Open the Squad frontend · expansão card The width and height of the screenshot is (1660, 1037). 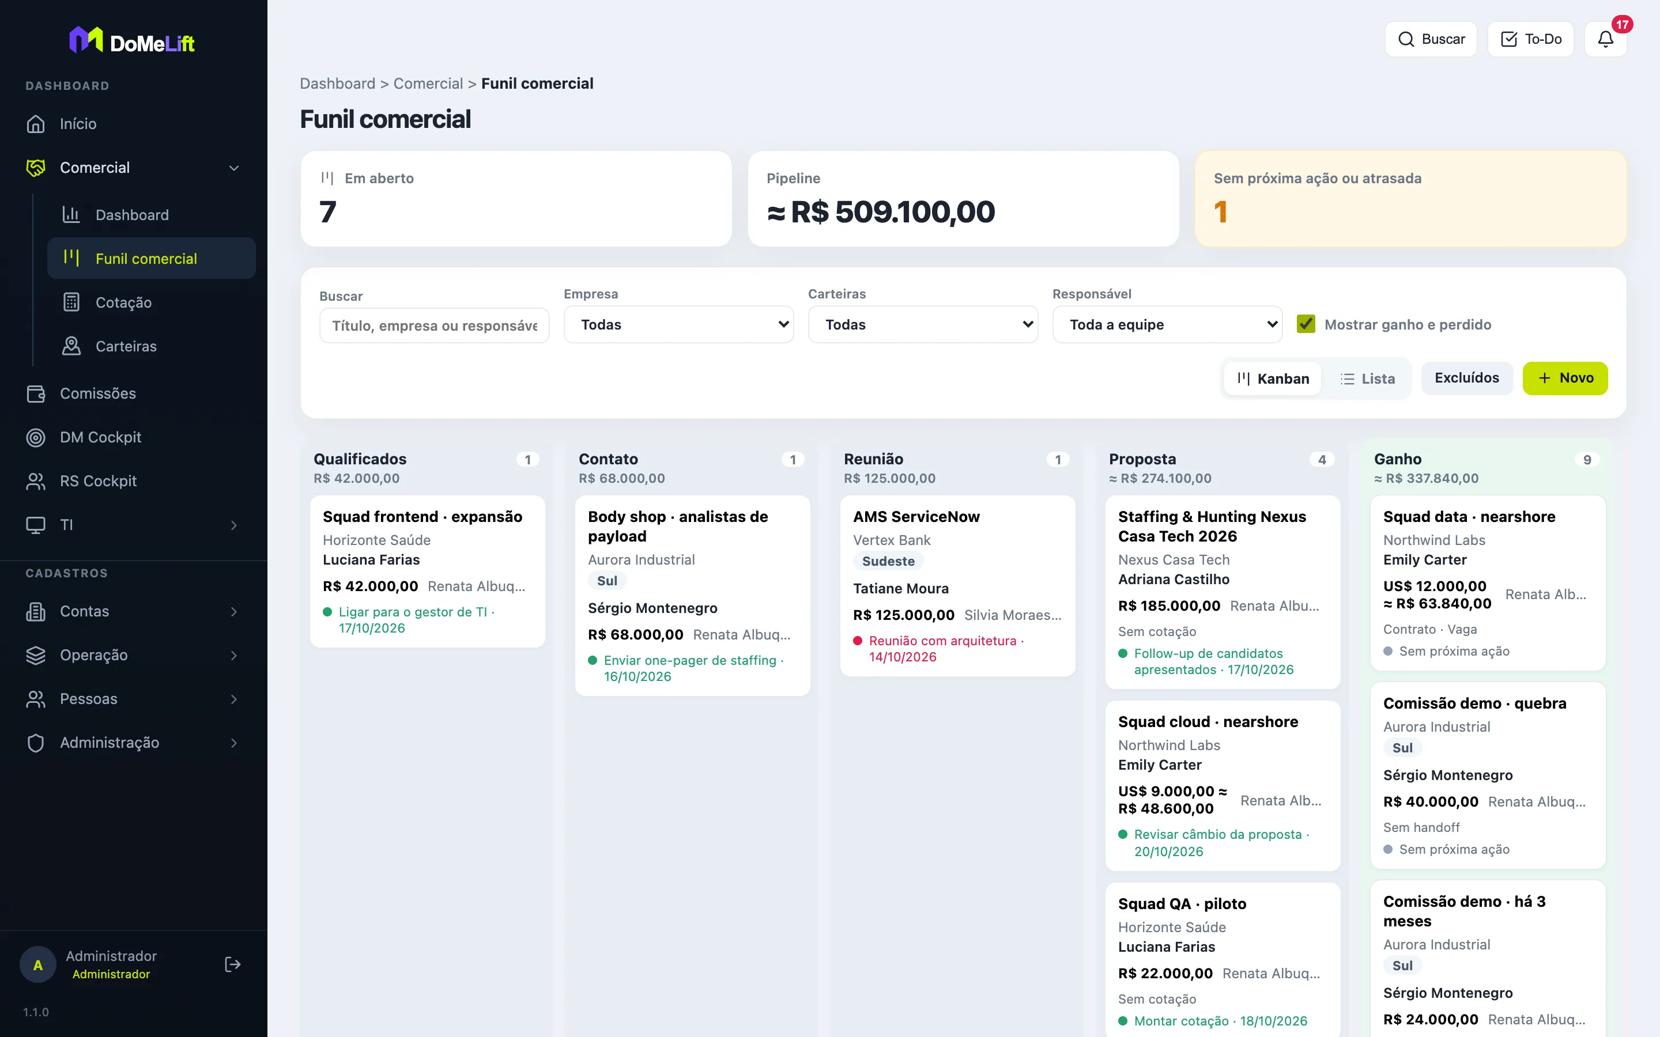427,572
